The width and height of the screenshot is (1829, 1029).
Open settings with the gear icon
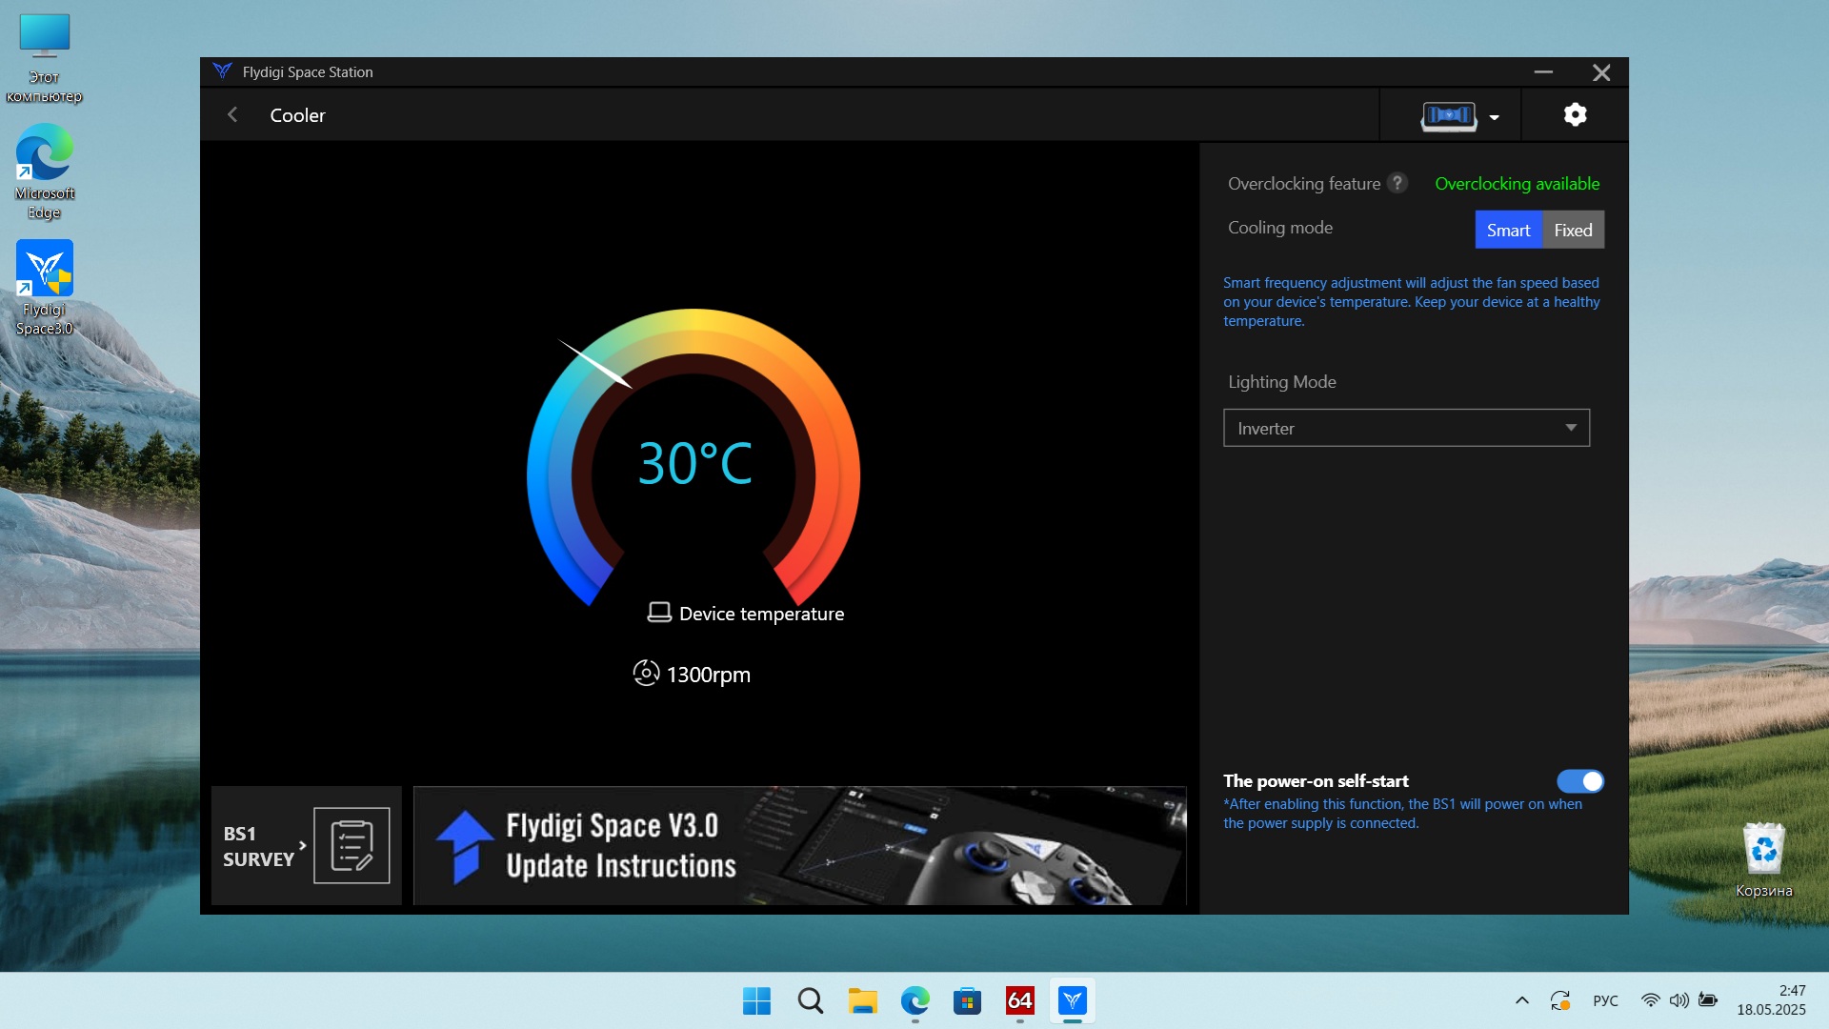[x=1575, y=115]
